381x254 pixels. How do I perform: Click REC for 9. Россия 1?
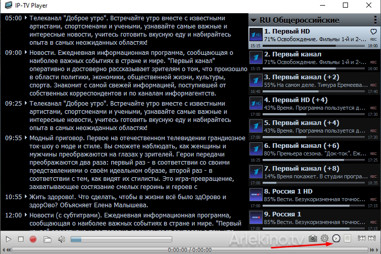tap(373, 222)
